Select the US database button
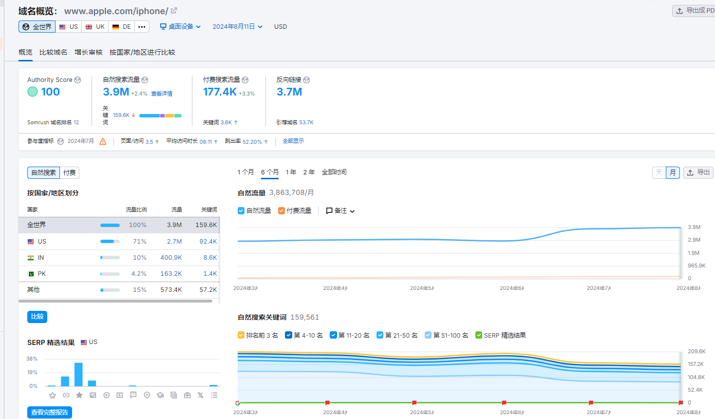Viewport: 715px width, 419px height. coord(69,27)
